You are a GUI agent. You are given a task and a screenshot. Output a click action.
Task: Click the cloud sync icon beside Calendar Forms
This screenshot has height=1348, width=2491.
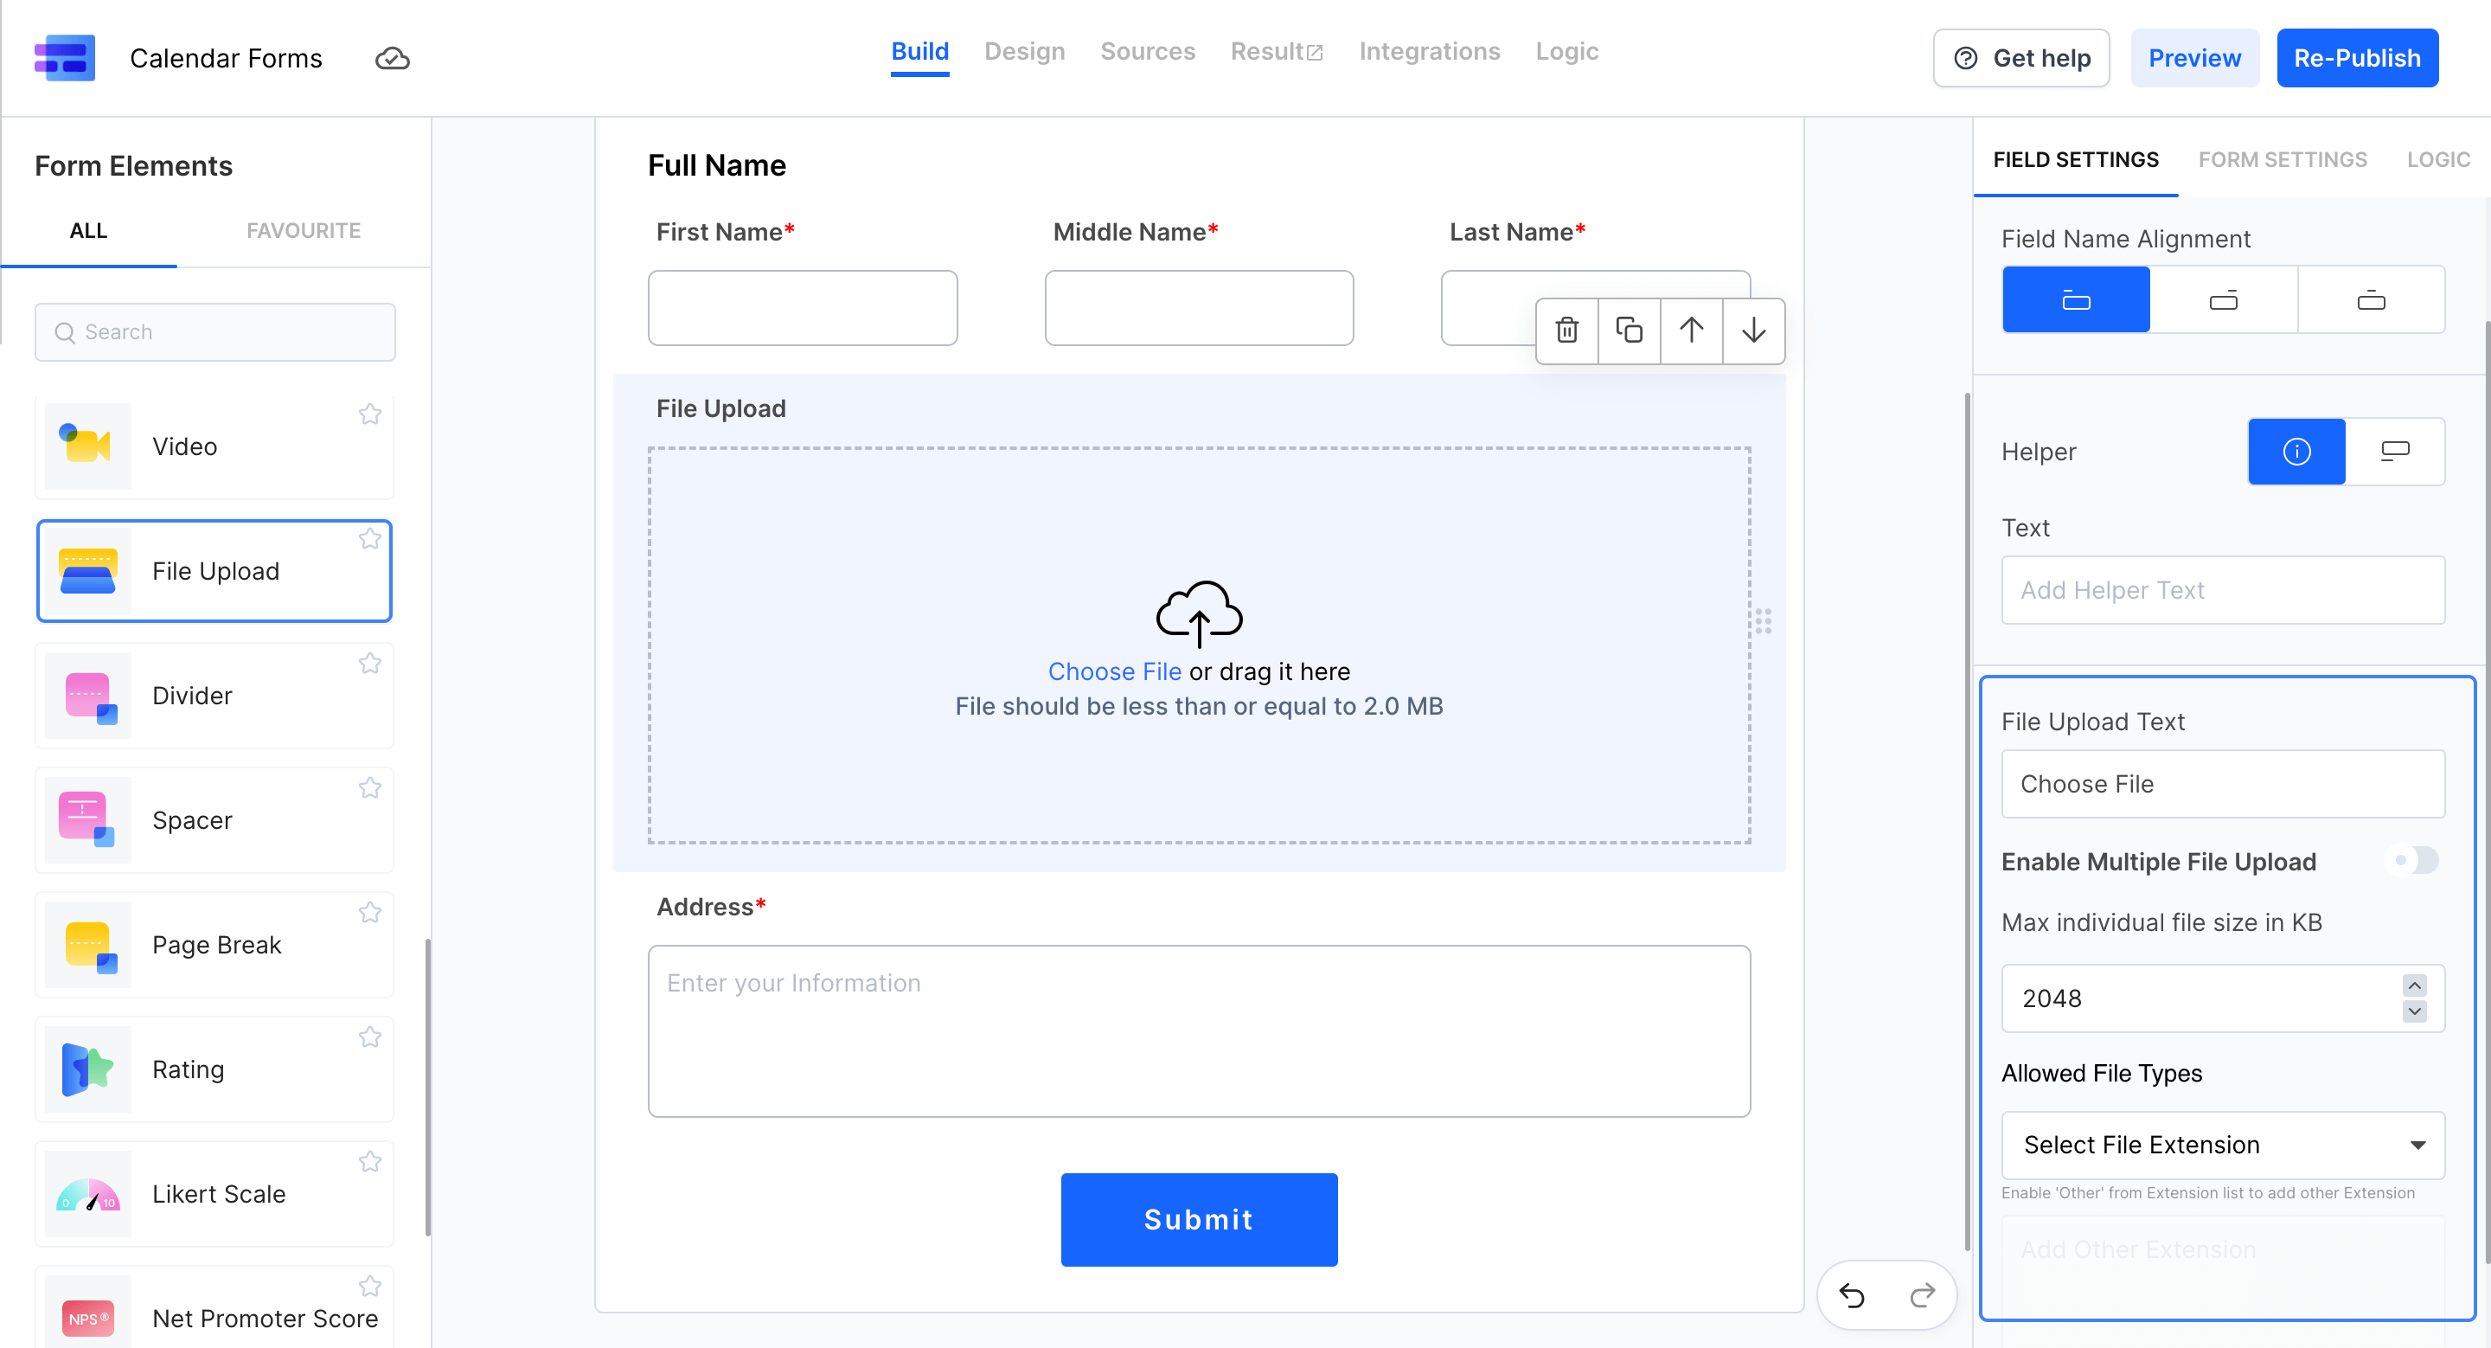point(392,58)
